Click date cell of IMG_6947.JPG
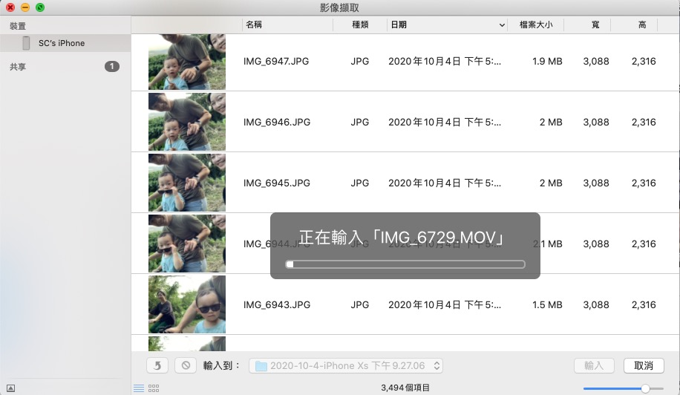 445,61
